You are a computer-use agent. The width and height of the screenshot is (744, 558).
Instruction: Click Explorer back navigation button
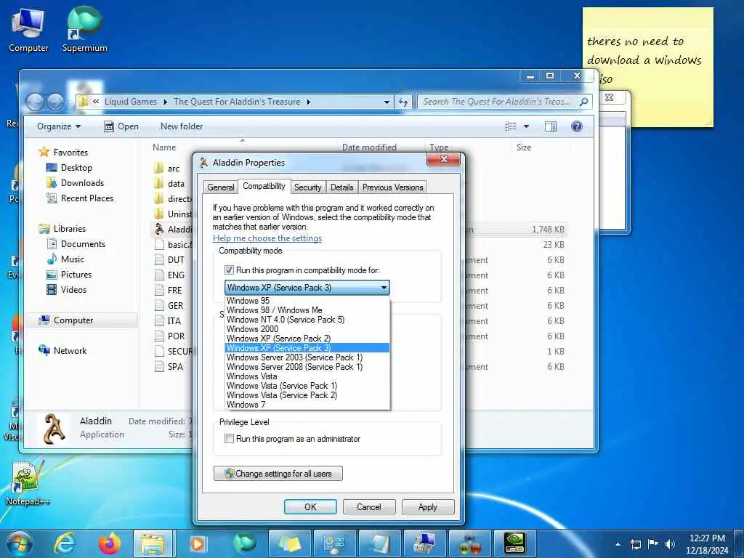pyautogui.click(x=35, y=102)
